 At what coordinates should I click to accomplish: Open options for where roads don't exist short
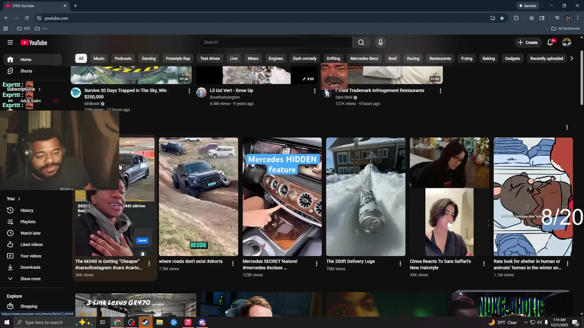pos(233,264)
